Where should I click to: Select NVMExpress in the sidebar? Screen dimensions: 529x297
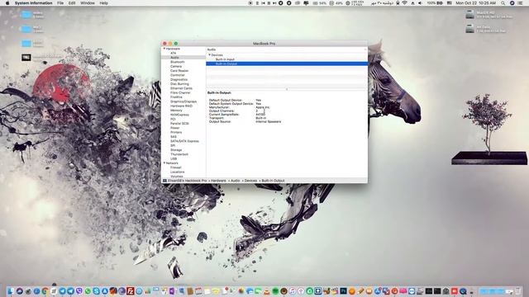(179, 115)
